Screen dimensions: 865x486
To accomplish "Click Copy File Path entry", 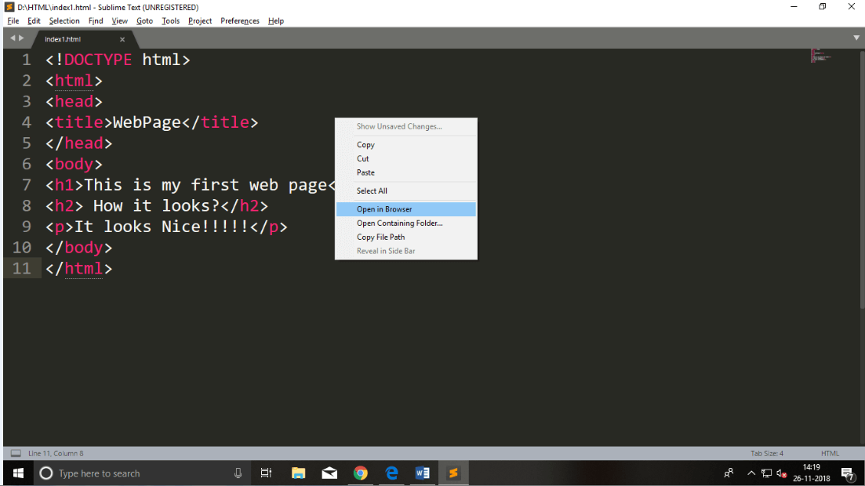I will [405, 237].
